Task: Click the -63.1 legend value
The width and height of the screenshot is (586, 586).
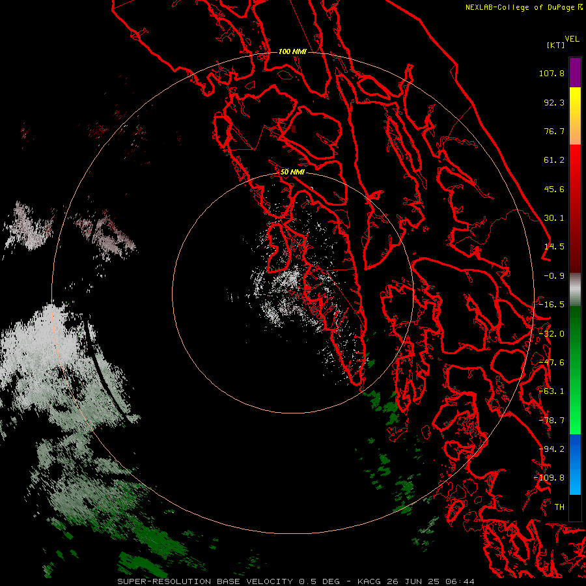Action: pos(551,391)
